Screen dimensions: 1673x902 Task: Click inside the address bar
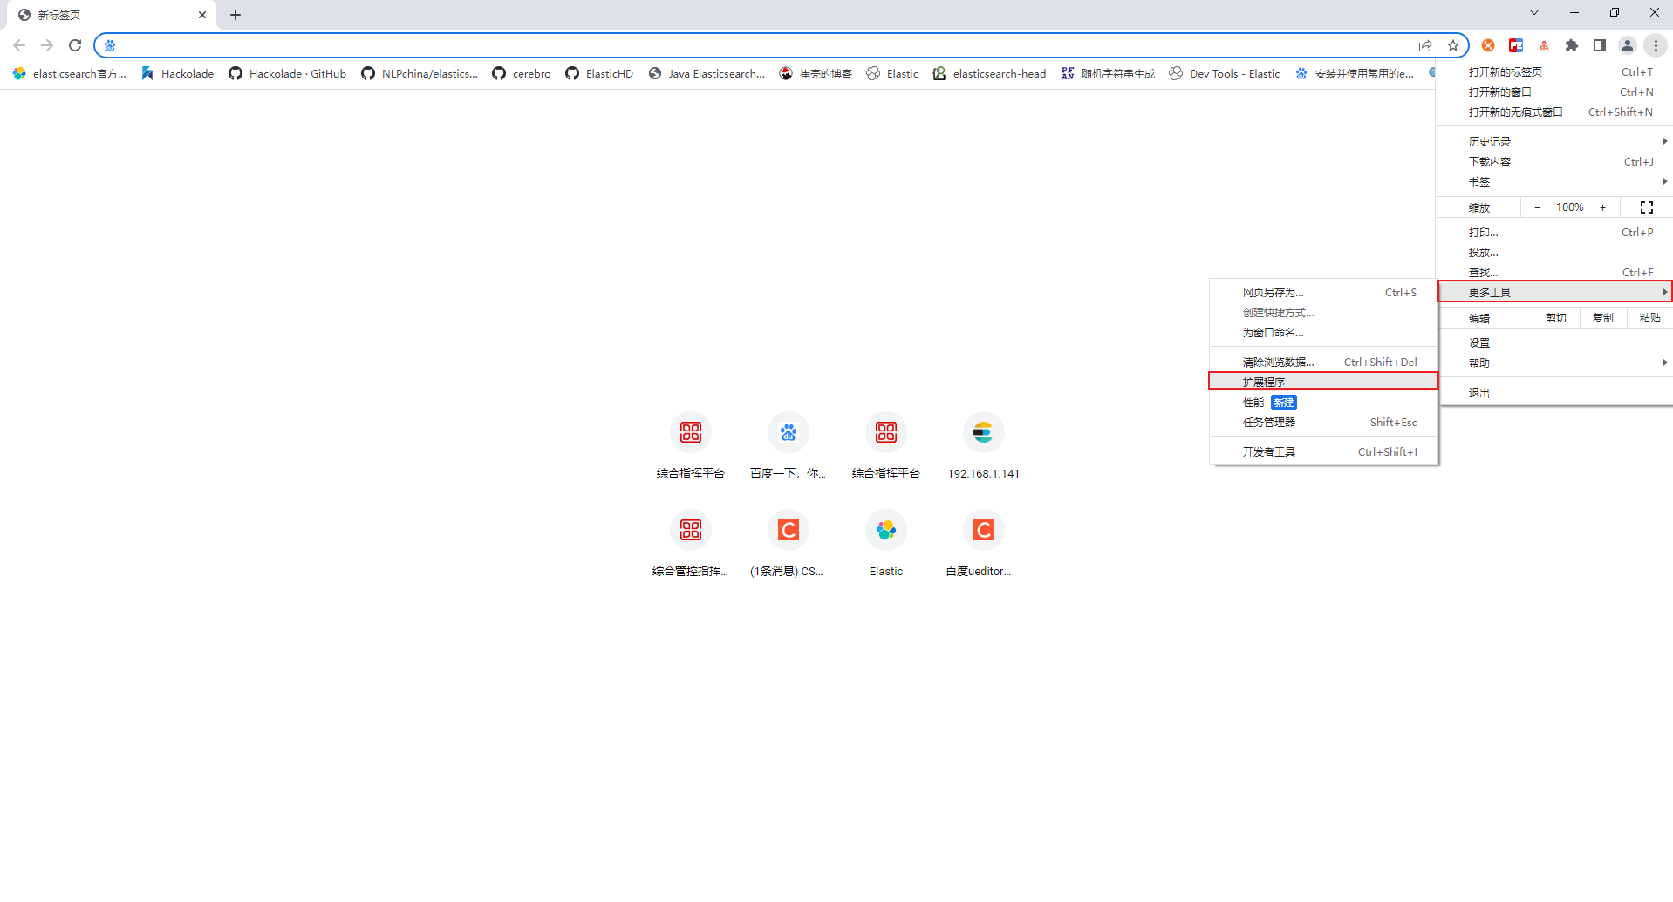tap(698, 45)
